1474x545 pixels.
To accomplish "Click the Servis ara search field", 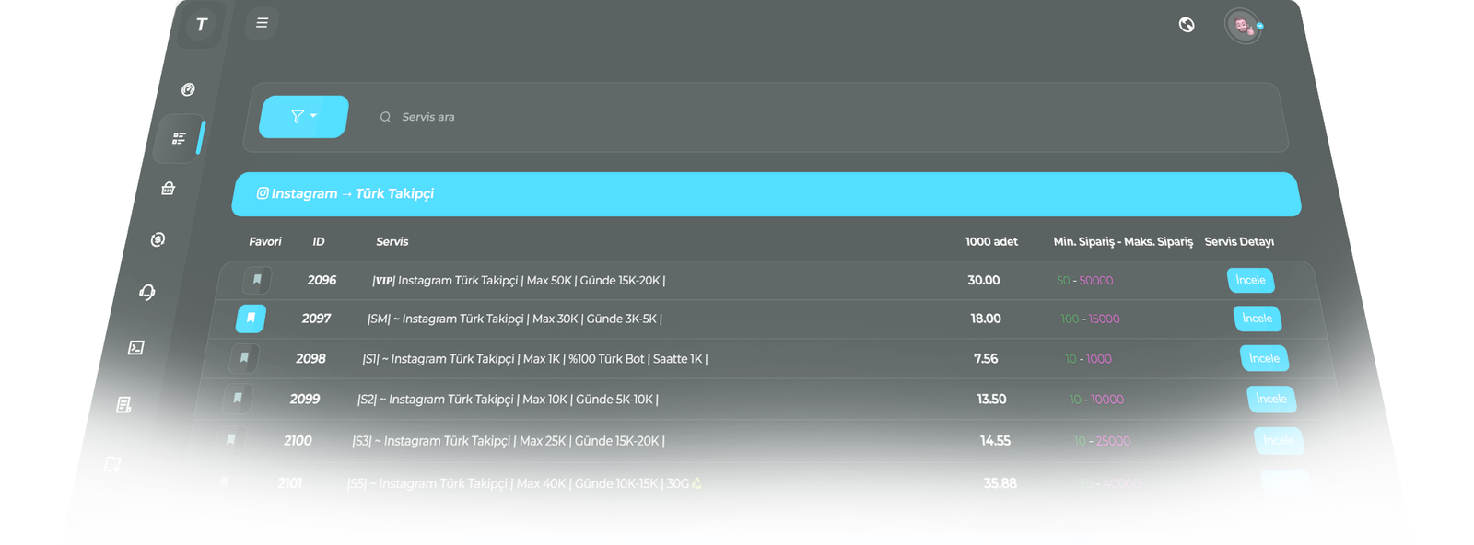I will click(x=645, y=117).
